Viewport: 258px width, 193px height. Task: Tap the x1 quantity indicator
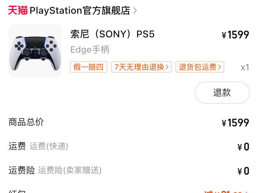coord(244,68)
